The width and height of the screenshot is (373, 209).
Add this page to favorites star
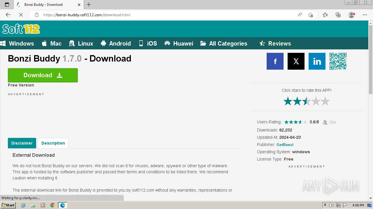click(310, 15)
